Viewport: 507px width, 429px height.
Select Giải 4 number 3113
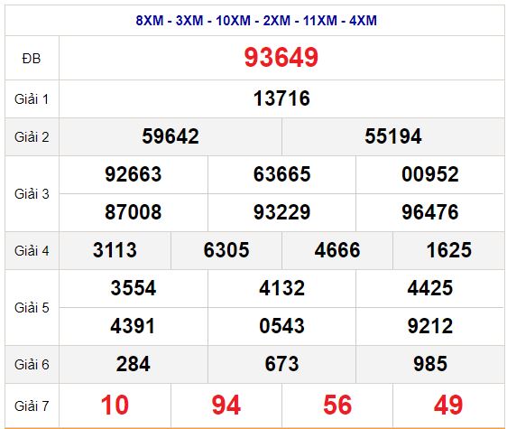pyautogui.click(x=115, y=250)
